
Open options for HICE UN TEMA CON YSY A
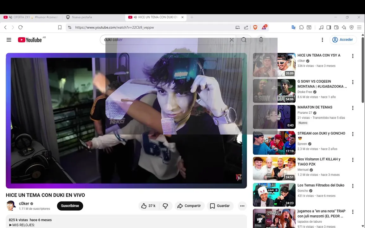(x=353, y=56)
